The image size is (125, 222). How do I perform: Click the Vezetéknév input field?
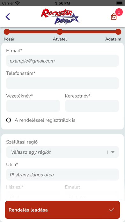tap(33, 106)
